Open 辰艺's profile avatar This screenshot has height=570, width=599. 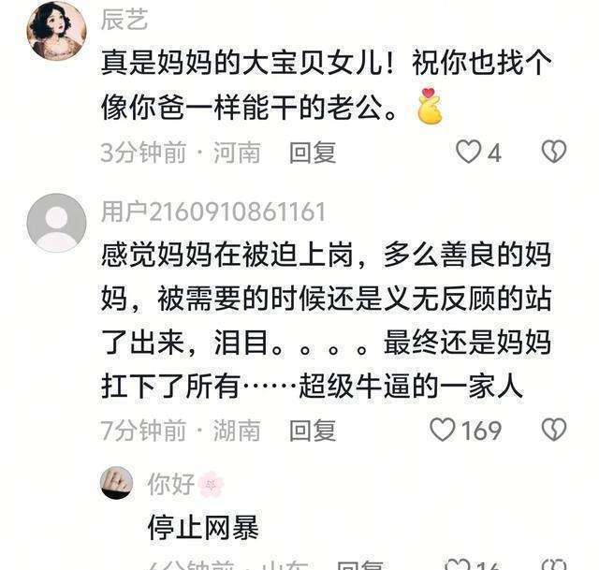coord(56,30)
